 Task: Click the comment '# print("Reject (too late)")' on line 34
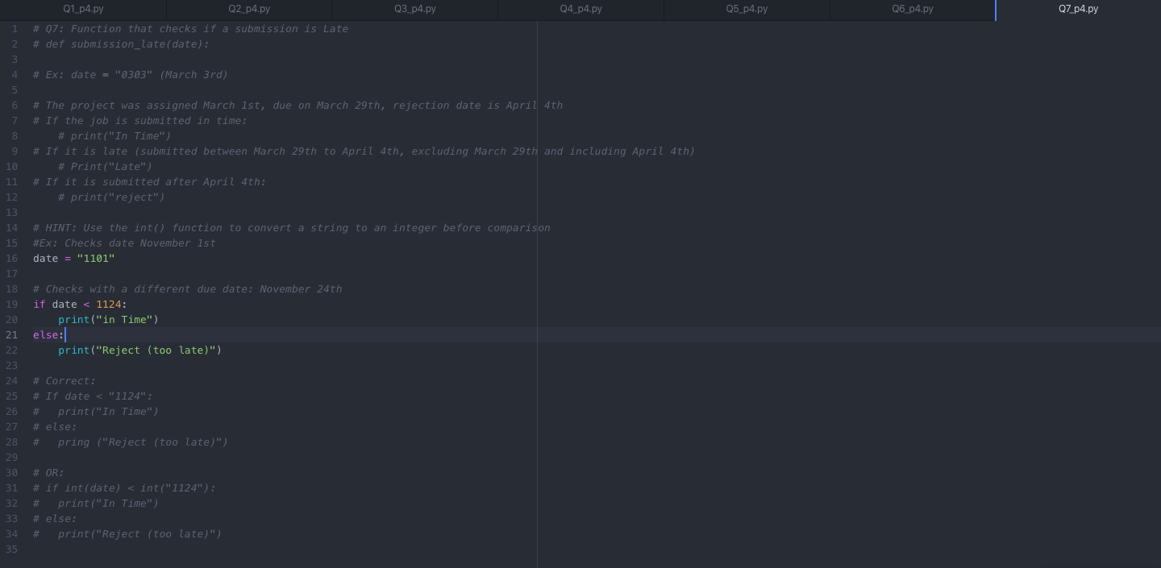(127, 534)
